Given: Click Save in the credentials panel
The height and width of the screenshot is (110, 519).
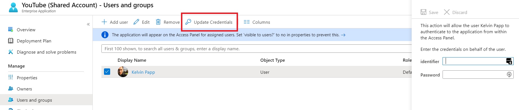Looking at the screenshot, I should coord(429,12).
